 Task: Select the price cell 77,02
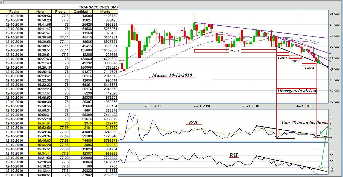[60, 158]
